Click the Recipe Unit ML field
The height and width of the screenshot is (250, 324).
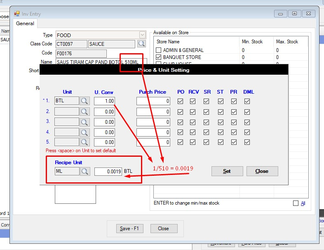tap(67, 171)
